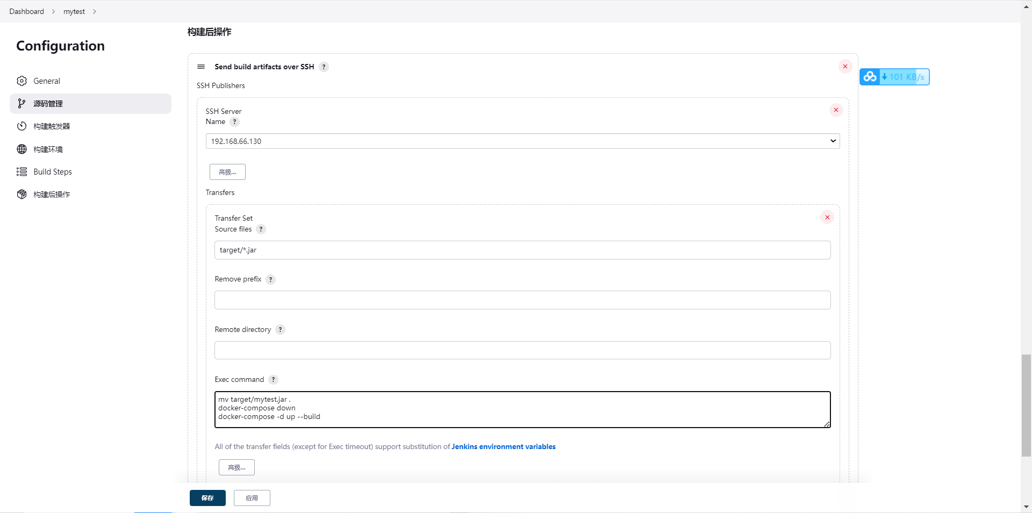The image size is (1032, 513).
Task: Click the 构建触发器 clock icon
Action: [x=21, y=126]
